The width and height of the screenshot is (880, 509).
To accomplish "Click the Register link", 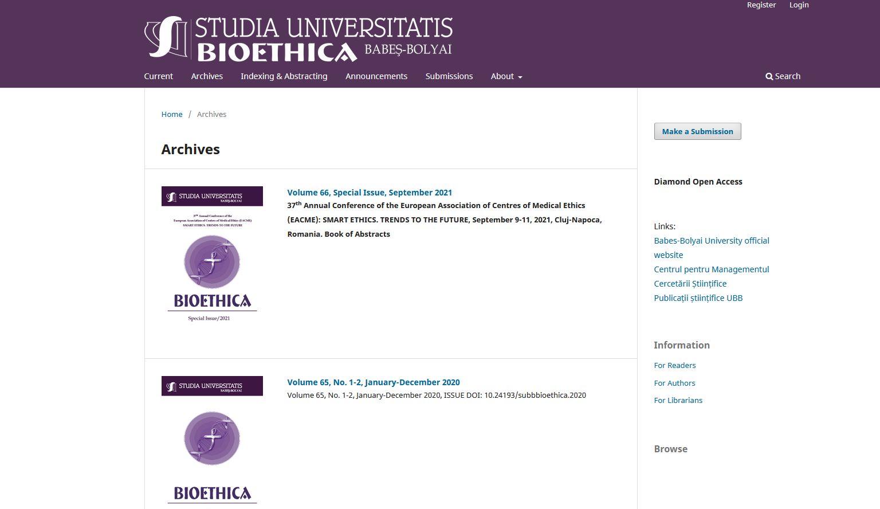I will click(761, 5).
